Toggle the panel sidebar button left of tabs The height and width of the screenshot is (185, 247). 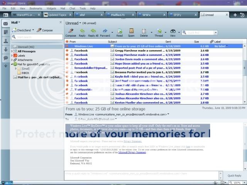(6, 15)
